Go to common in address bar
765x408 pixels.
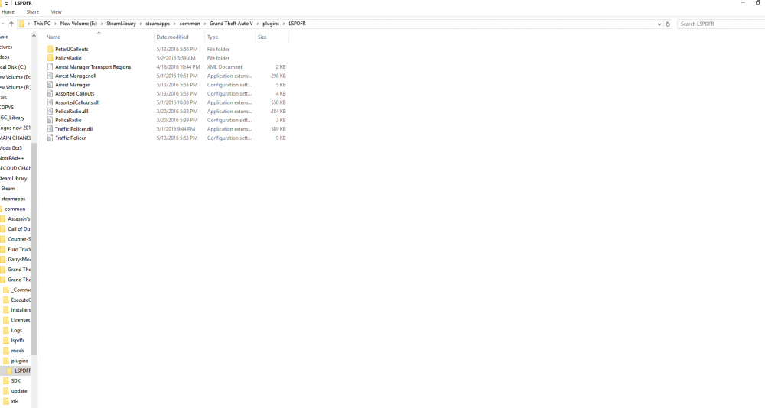click(190, 24)
